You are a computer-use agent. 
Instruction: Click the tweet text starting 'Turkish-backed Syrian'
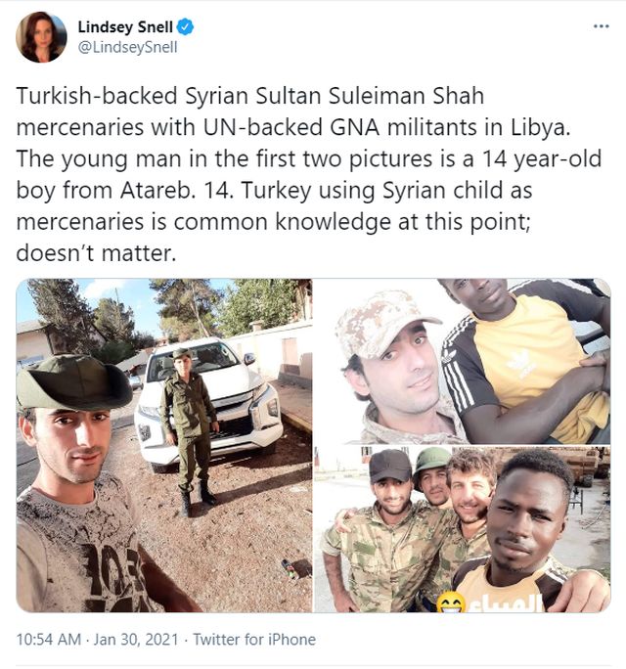coord(309,174)
